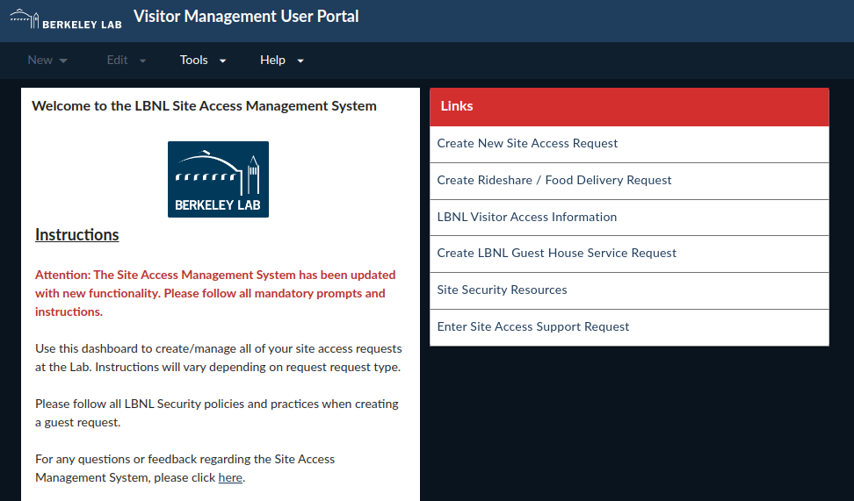Expand the Edit dropdown arrow
854x501 pixels.
click(142, 61)
